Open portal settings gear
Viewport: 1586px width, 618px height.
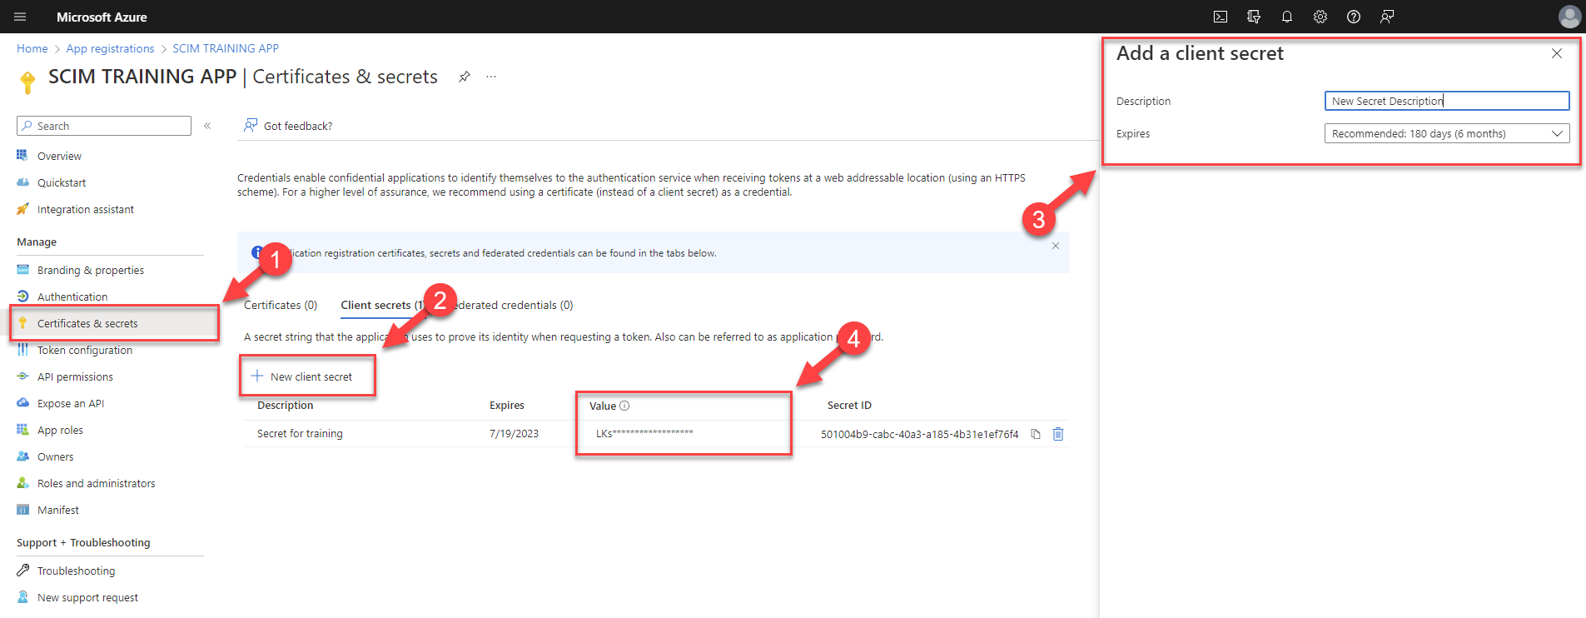pyautogui.click(x=1320, y=17)
